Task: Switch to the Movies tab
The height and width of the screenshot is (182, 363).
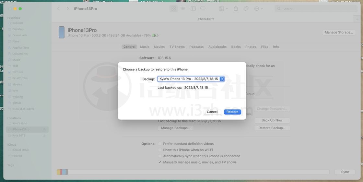Action: (159, 47)
